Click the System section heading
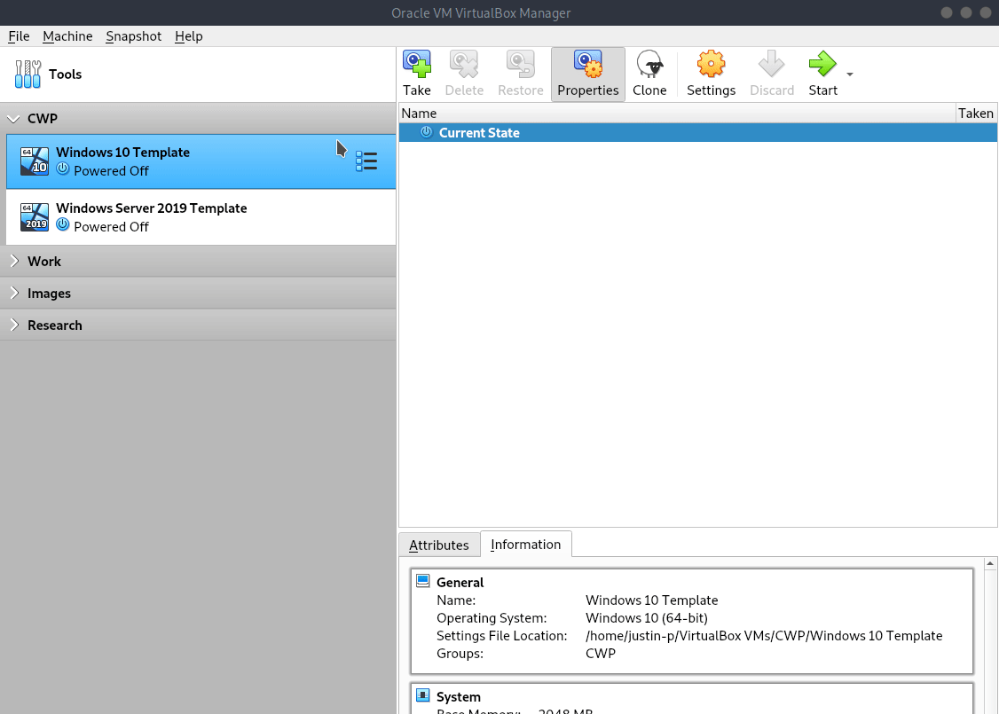The image size is (999, 714). point(458,697)
